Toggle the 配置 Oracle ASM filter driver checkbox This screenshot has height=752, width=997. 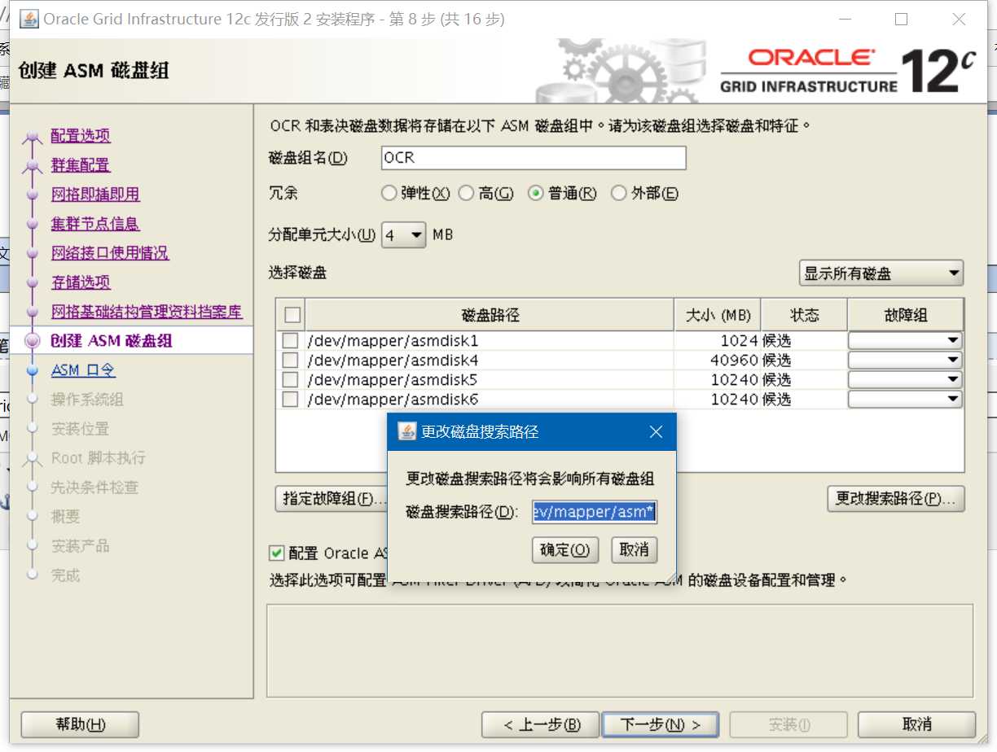[277, 553]
